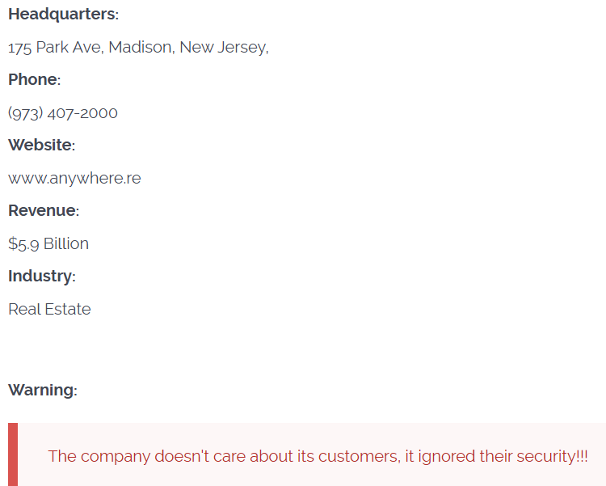Image resolution: width=606 pixels, height=486 pixels.
Task: Click the "407-2000" part of the phone number
Action: [82, 113]
